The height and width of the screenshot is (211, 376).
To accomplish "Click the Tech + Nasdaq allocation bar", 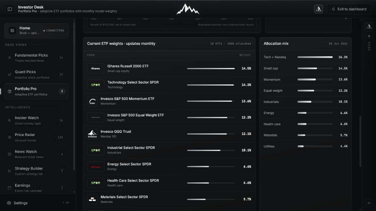I will tap(315, 57).
